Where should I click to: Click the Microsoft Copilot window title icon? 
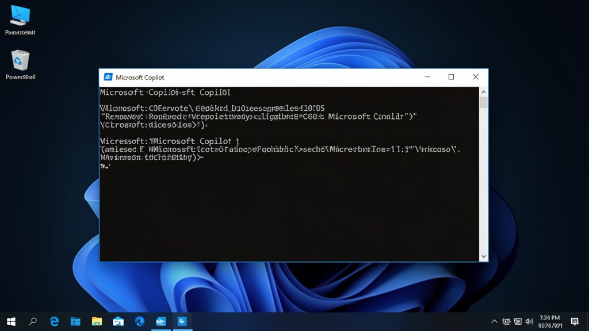click(x=108, y=77)
